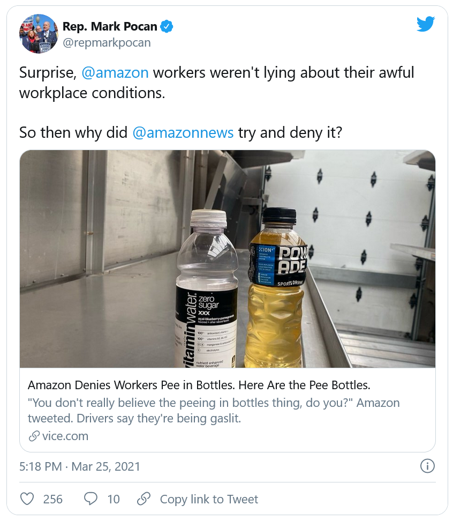Click the chain link icon beside Copy link
The width and height of the screenshot is (453, 520).
point(144,499)
